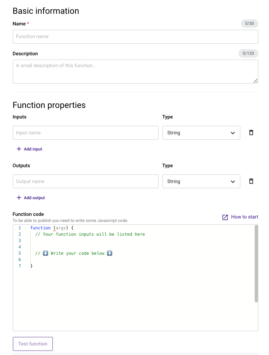Click the resize handle on the Description box
This screenshot has height=355, width=269.
coord(255,80)
